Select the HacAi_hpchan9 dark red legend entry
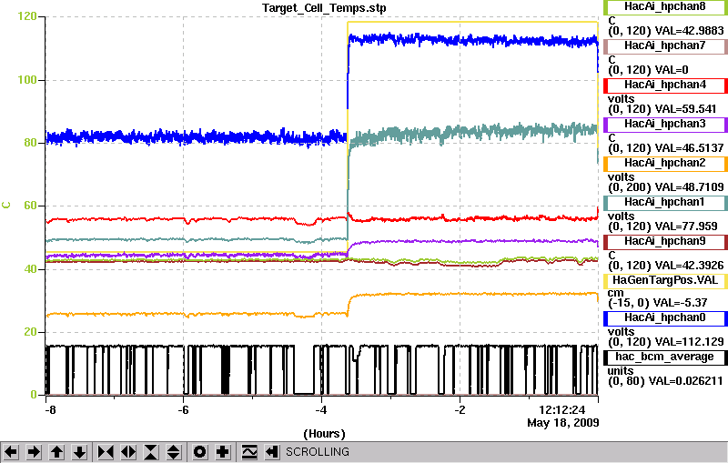This screenshot has height=463, width=728. tap(665, 242)
